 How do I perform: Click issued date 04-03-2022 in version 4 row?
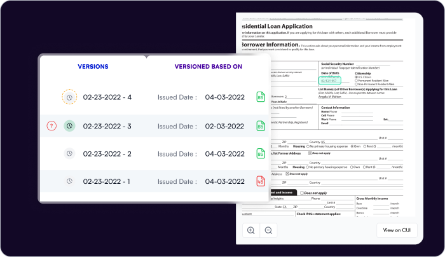[225, 97]
